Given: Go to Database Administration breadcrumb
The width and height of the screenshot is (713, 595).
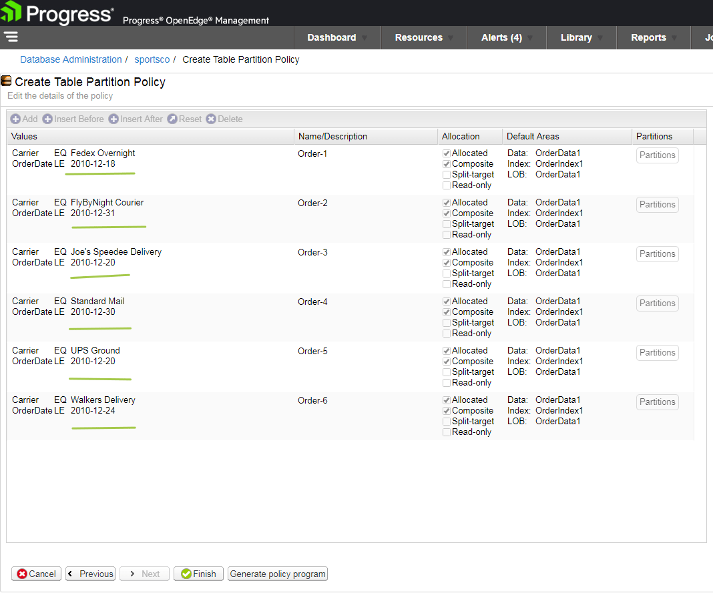Looking at the screenshot, I should pyautogui.click(x=71, y=59).
